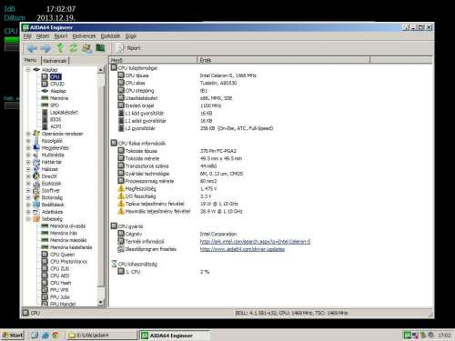455x341 pixels.
Task: Open the Nézet menu
Action: [x=43, y=36]
